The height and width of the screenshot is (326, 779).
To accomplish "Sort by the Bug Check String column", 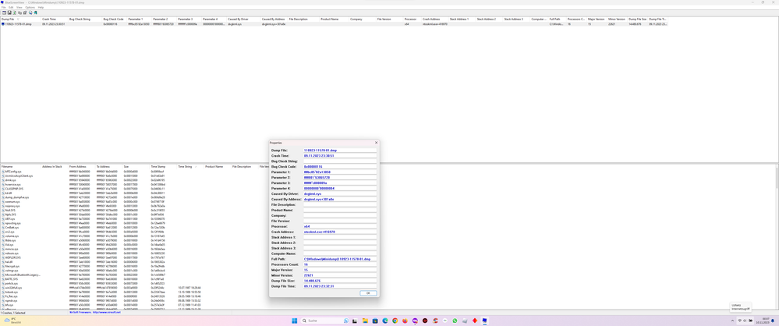I will coord(84,19).
